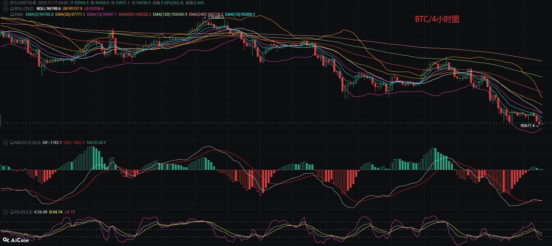This screenshot has height=246, width=552.
Task: Collapse the BTC/USDT main chart header chevron
Action: (x=6, y=3)
